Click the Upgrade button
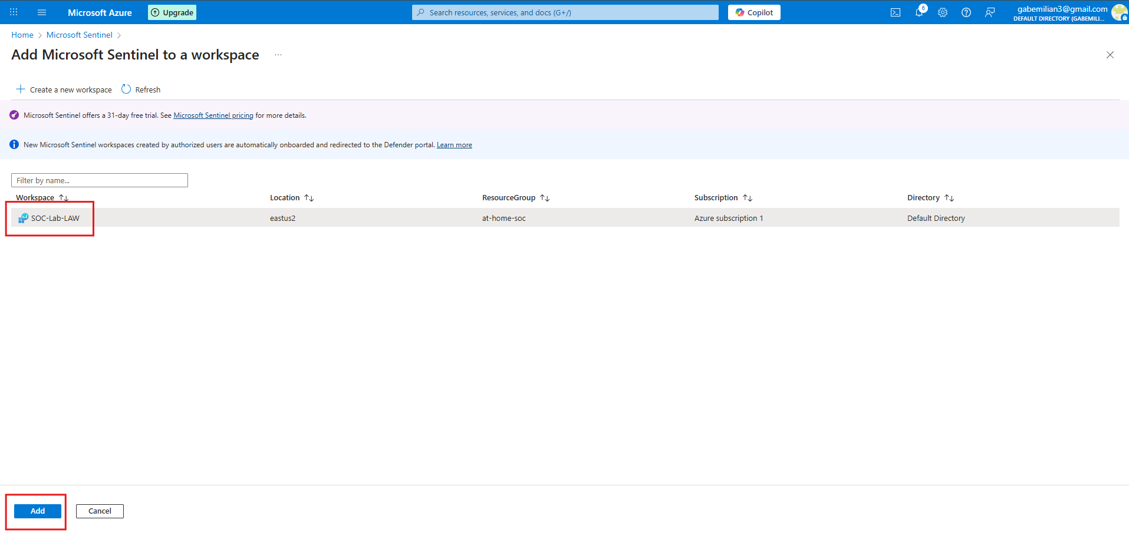Viewport: 1129px width, 536px height. coord(172,12)
